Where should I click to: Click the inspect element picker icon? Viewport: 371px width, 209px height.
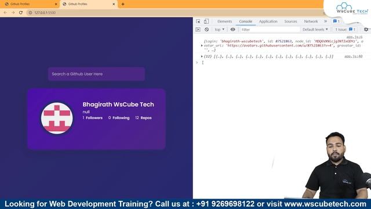point(198,21)
